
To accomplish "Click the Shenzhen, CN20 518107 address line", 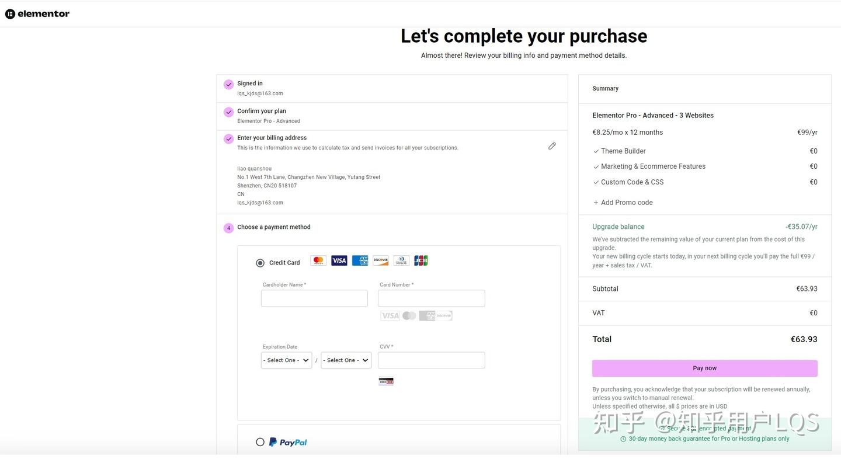I will (x=267, y=186).
